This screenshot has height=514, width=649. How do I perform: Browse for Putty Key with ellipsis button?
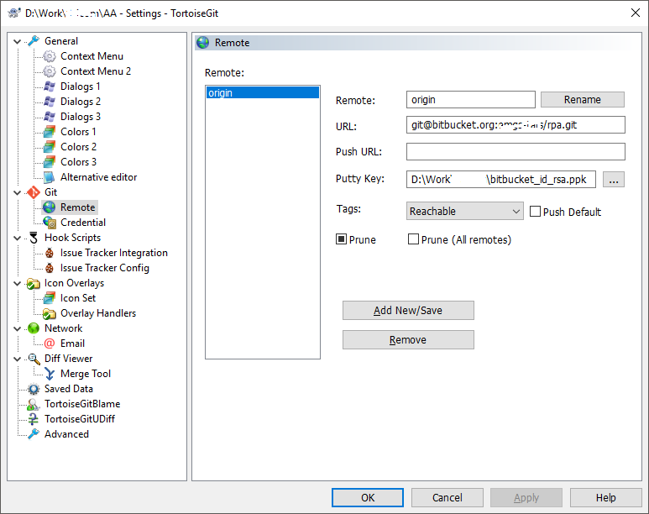(x=614, y=179)
